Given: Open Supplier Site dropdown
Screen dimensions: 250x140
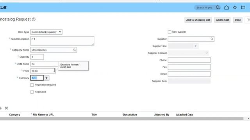Looking at the screenshot, I should (195, 46).
